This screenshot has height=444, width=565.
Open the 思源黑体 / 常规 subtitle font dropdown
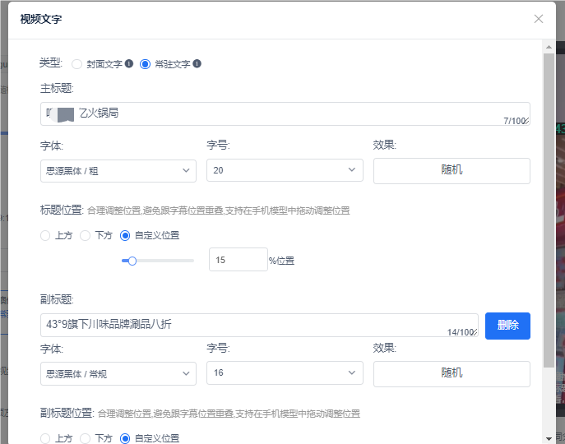point(118,373)
